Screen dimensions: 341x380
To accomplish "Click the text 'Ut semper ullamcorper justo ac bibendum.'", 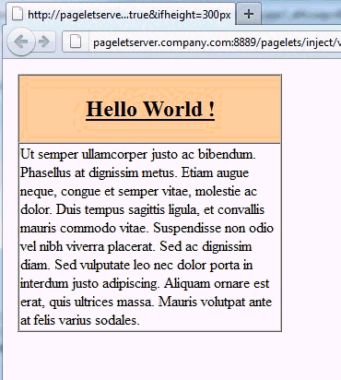I will 138,154.
